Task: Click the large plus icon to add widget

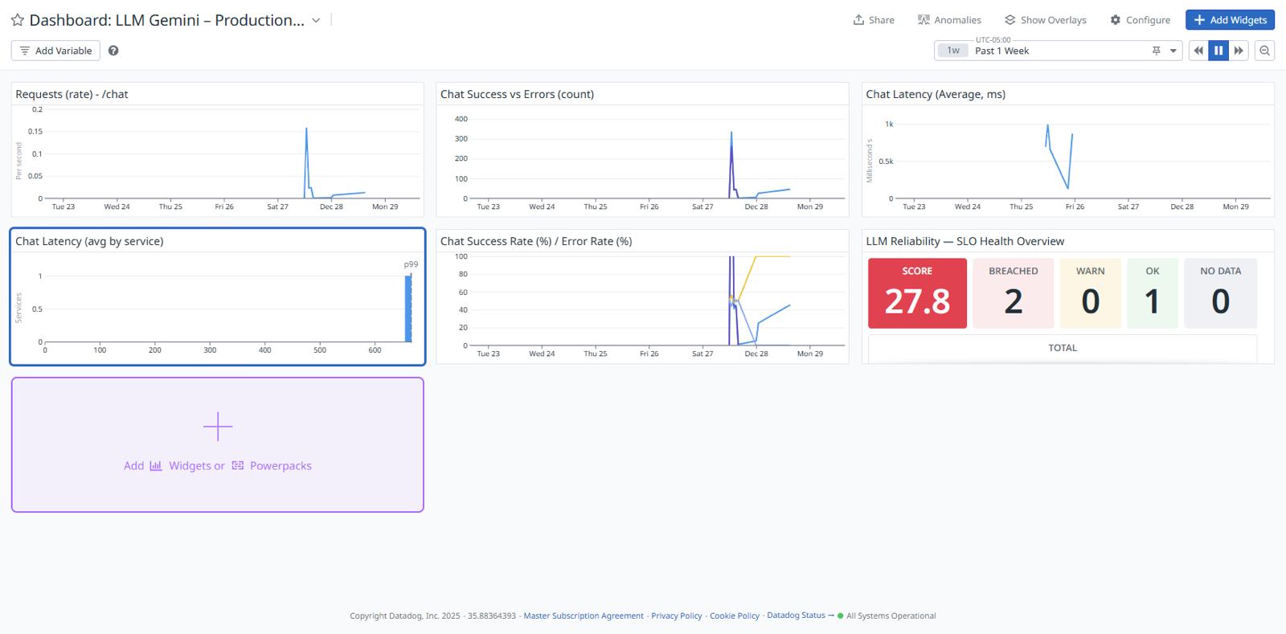Action: tap(218, 427)
